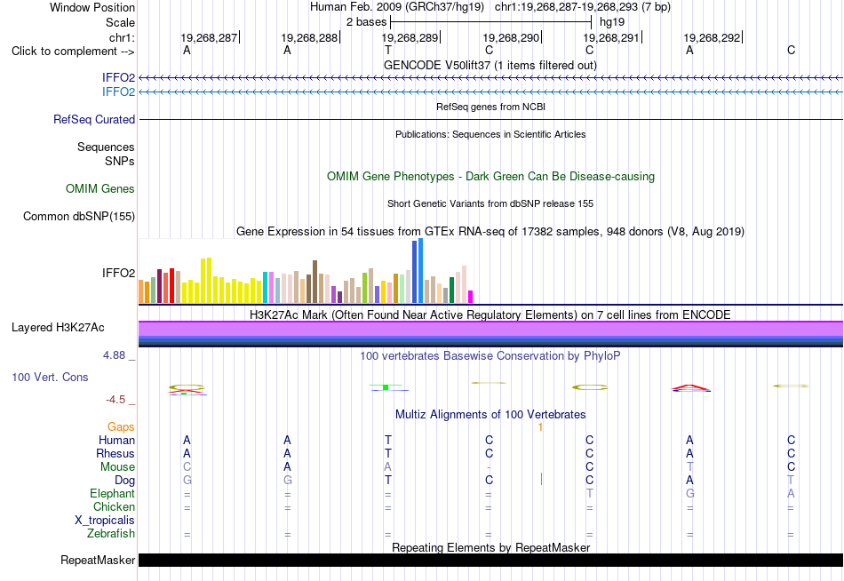Click 'Short Genetic Variants from dbSNP release 155'
This screenshot has width=844, height=581.
click(x=490, y=203)
